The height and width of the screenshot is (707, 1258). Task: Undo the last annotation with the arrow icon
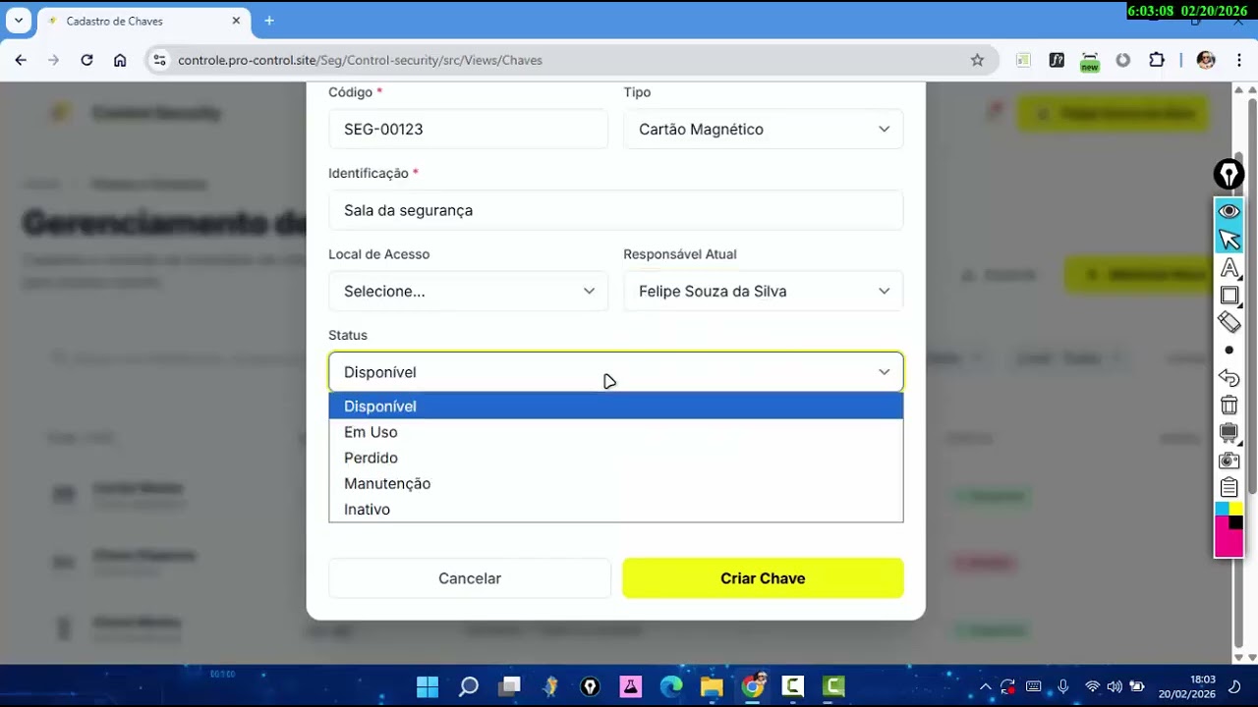(x=1229, y=378)
